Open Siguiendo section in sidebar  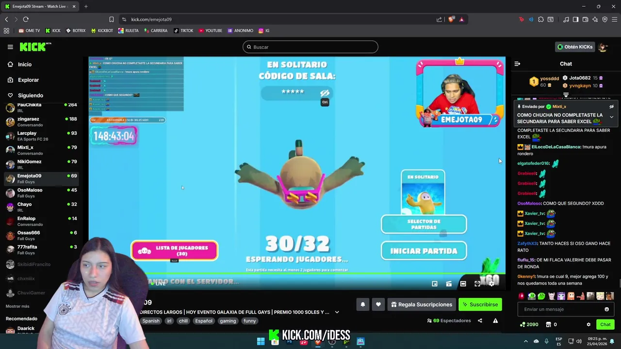[30, 95]
